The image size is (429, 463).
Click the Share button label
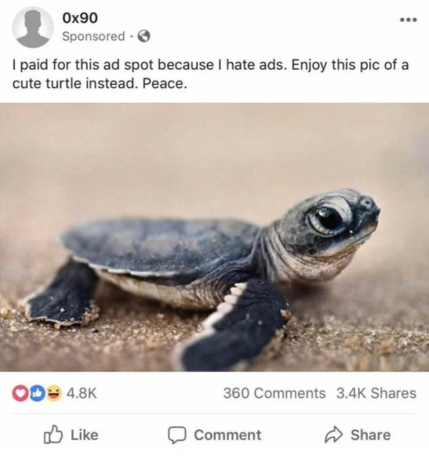tap(371, 435)
